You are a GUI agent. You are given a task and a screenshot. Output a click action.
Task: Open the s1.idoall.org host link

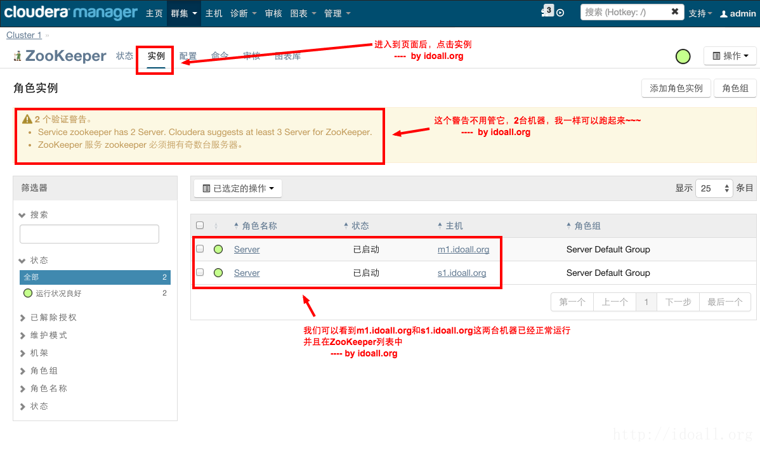(x=462, y=273)
